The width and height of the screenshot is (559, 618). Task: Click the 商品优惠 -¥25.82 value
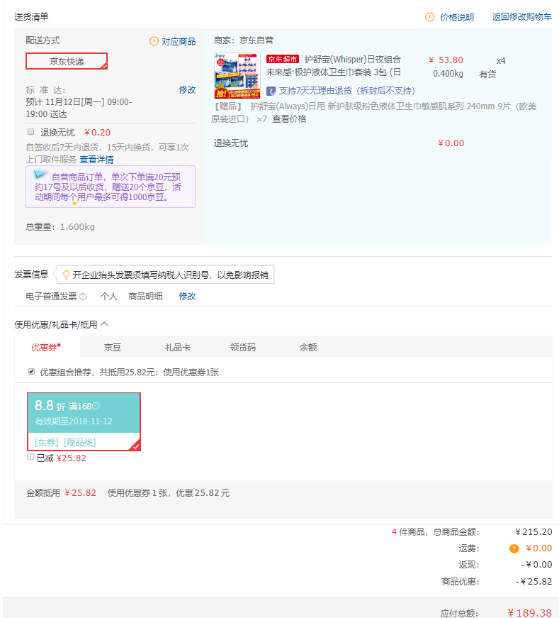click(x=533, y=582)
